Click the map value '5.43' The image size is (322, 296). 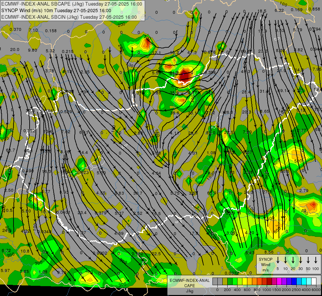[x=250, y=253]
